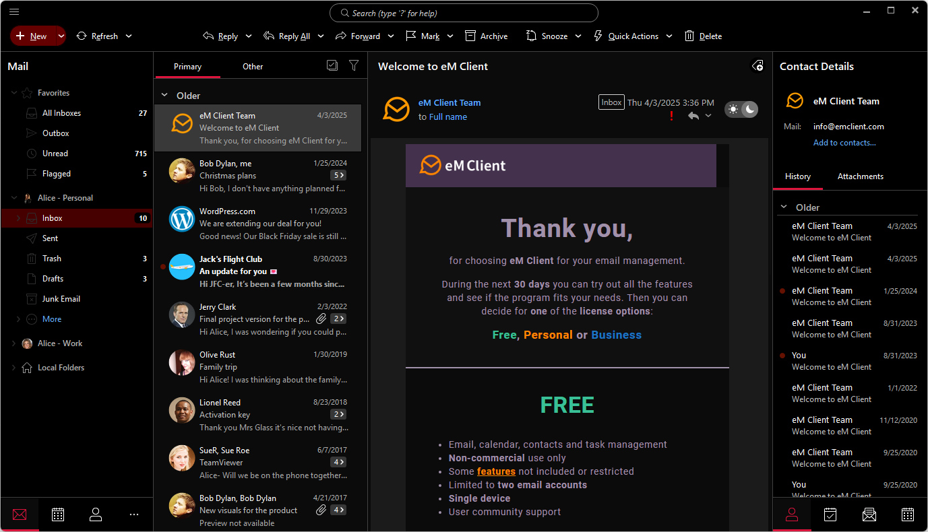Image resolution: width=928 pixels, height=532 pixels.
Task: Click the More link in the folder tree
Action: 52,319
